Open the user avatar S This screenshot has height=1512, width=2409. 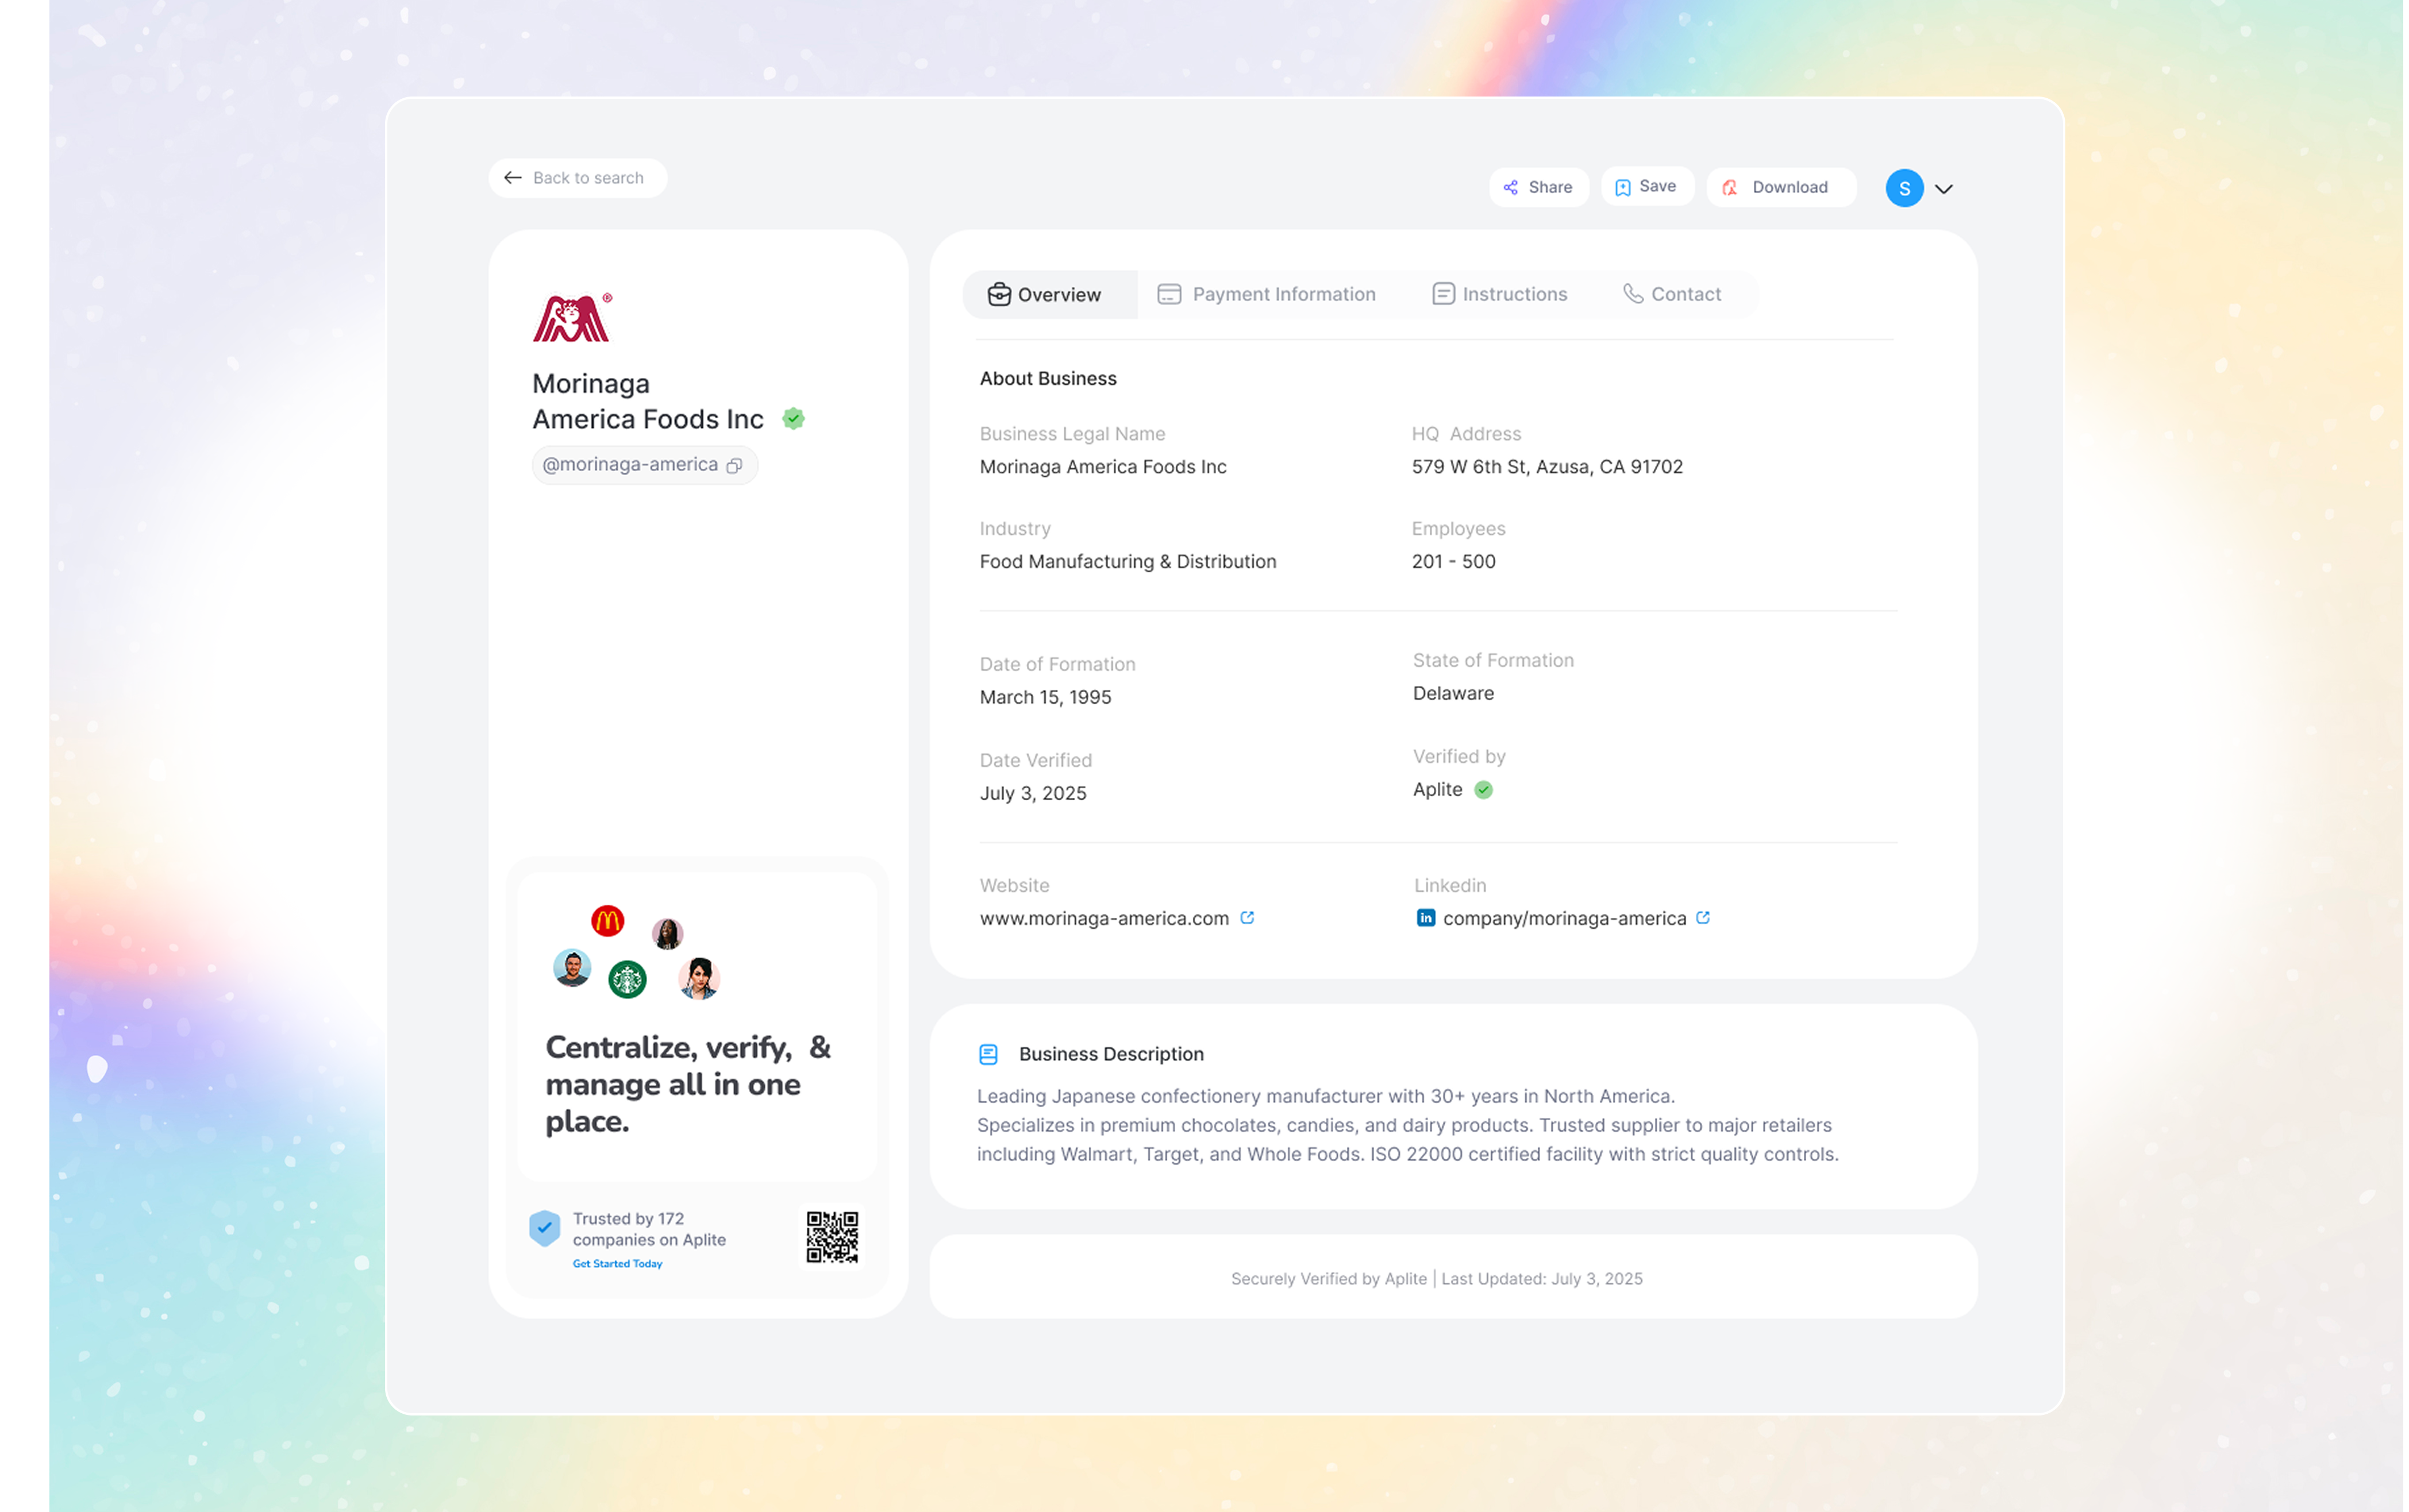coord(1904,188)
